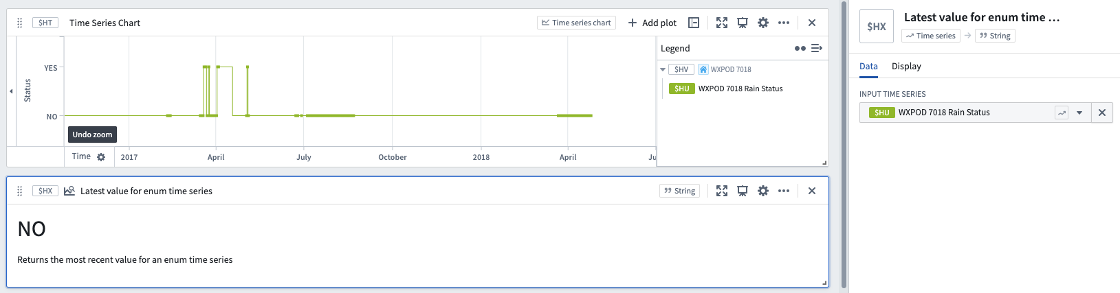This screenshot has width=1120, height=293.
Task: Click time series icon in input field
Action: [1062, 113]
